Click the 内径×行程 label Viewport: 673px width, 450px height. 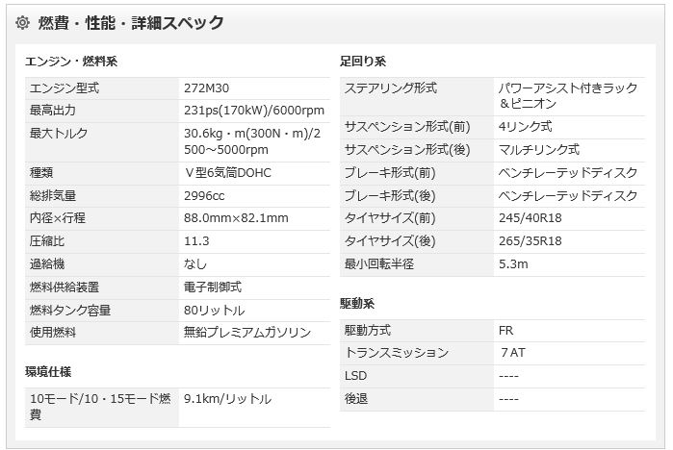[x=58, y=217]
